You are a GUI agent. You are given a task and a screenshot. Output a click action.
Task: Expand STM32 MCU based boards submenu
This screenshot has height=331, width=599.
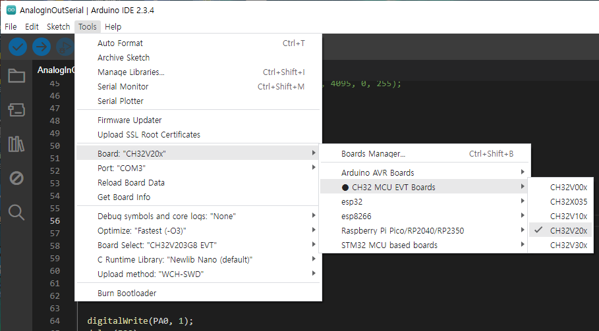click(424, 245)
